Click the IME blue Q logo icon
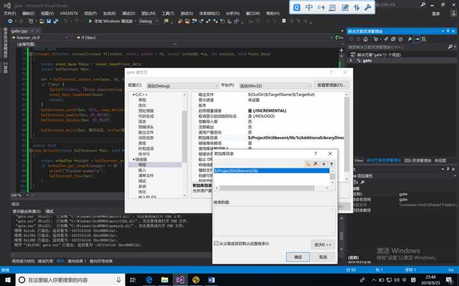This screenshot has height=286, width=459. click(297, 7)
